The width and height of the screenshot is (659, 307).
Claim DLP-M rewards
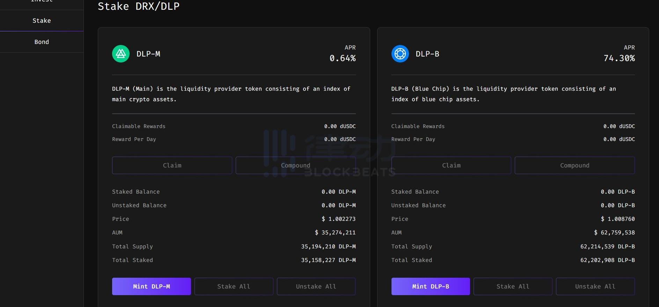(x=172, y=165)
